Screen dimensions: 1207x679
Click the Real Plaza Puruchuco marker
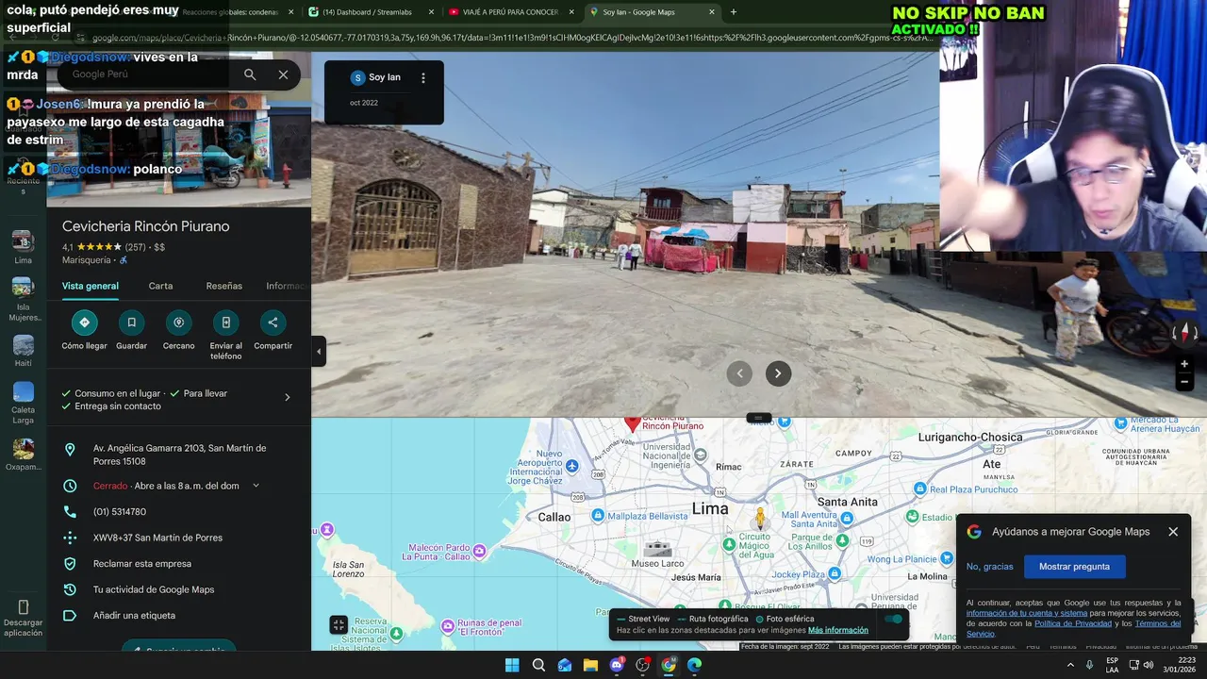pyautogui.click(x=921, y=489)
